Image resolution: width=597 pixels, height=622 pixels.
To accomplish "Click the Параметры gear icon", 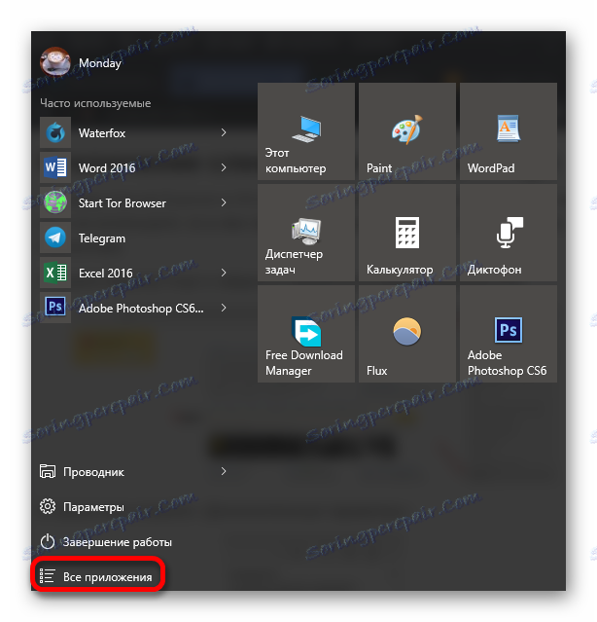I will 48,506.
